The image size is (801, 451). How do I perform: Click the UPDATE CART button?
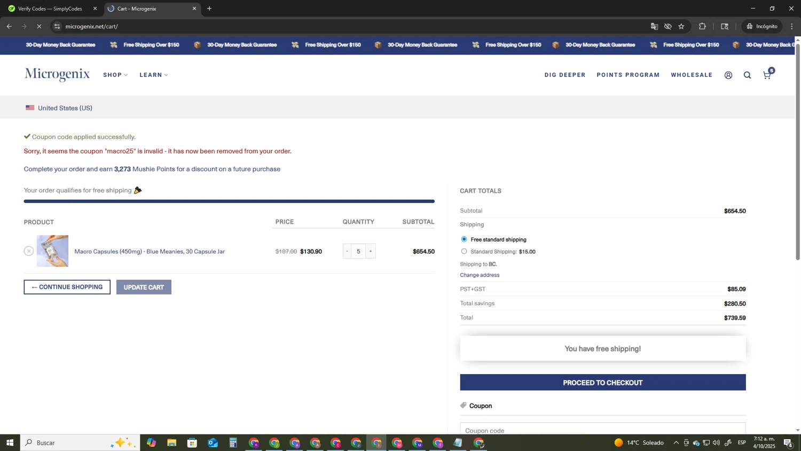pos(144,287)
